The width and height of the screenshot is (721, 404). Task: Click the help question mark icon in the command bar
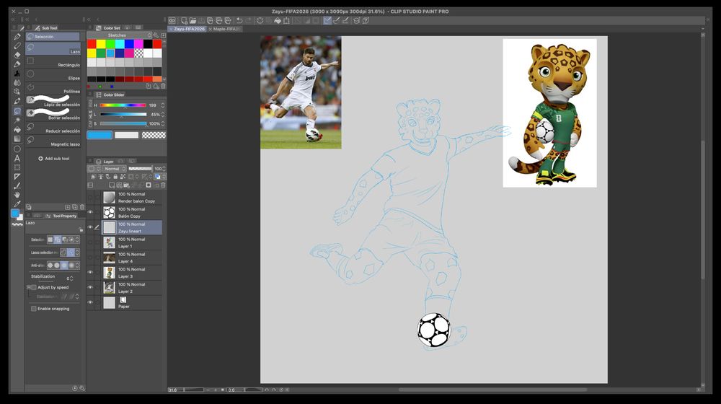[366, 20]
